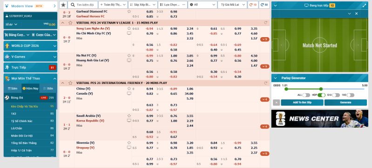Click the Add To Bet Slip button

click(302, 103)
